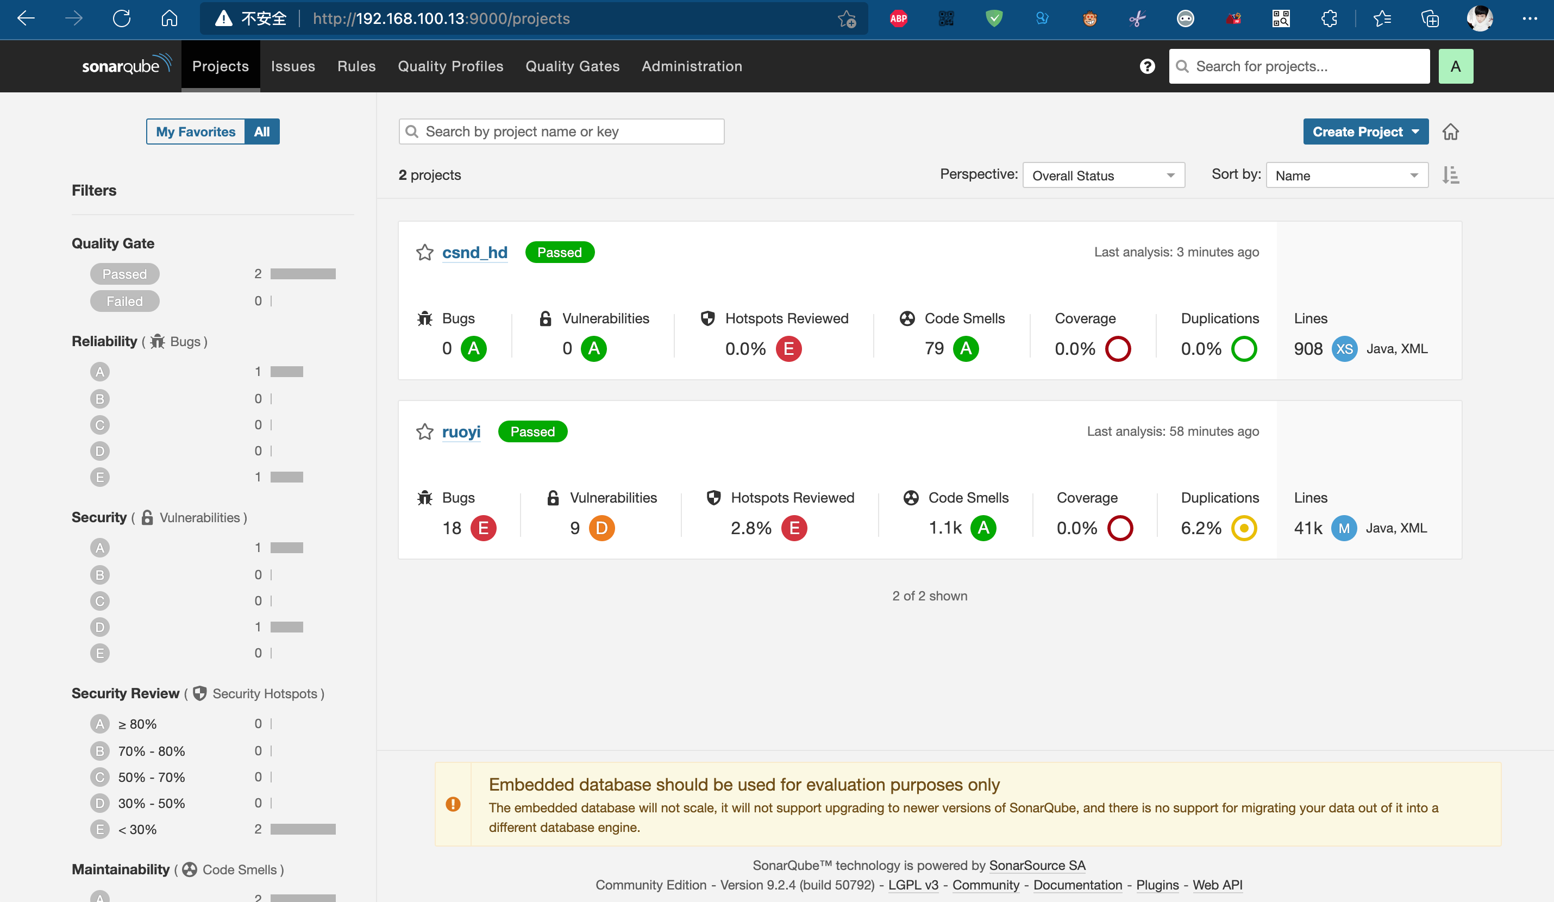Open the SonarQube help question mark

1147,66
